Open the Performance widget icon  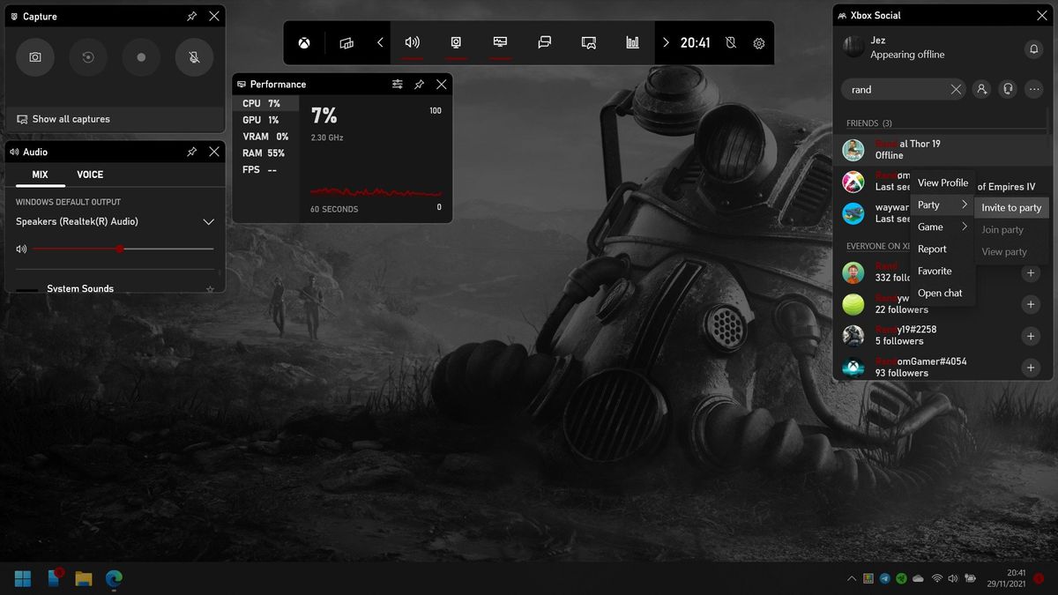500,42
